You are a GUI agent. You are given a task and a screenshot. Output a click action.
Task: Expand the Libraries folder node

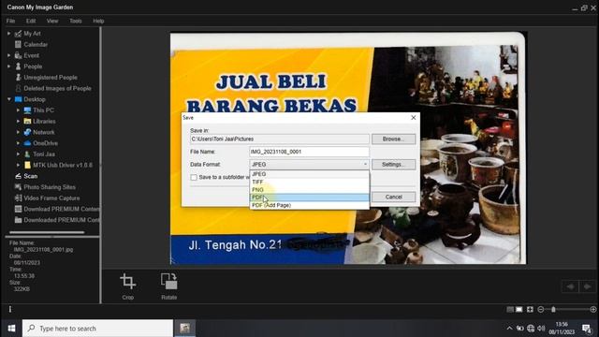(18, 121)
